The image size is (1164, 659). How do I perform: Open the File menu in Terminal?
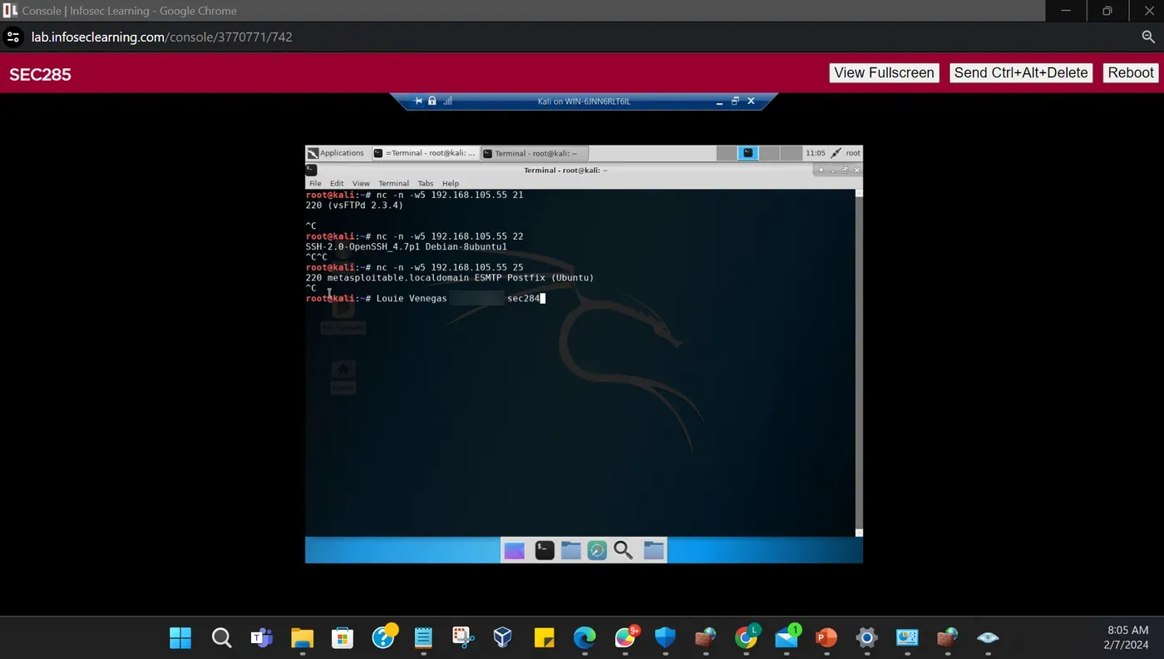click(315, 183)
